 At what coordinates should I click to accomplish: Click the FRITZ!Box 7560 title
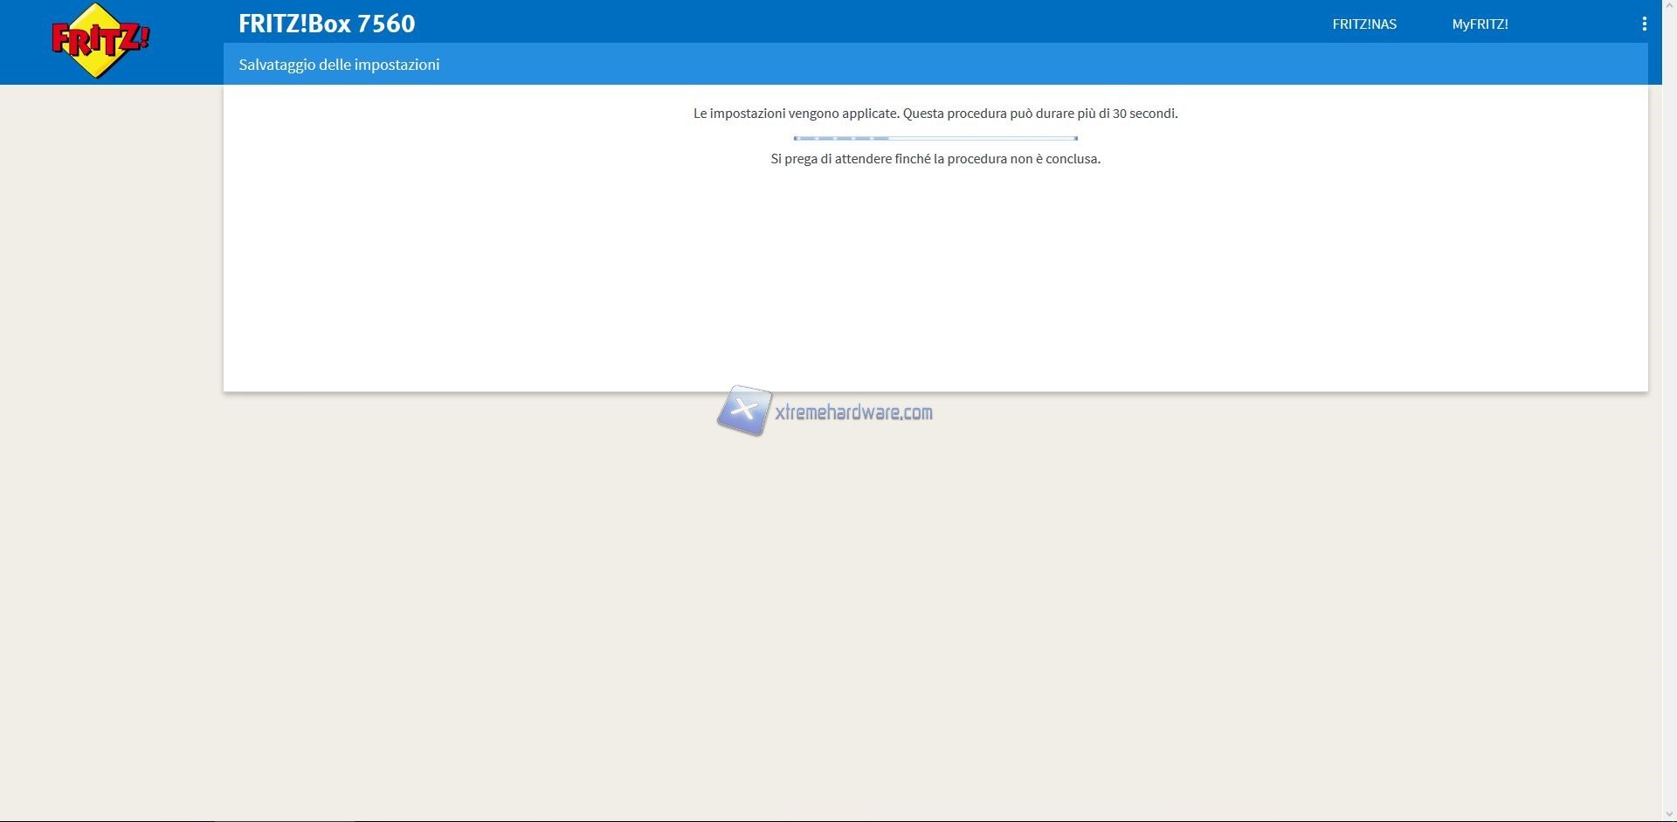click(327, 24)
